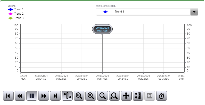Image resolution: width=205 pixels, height=105 pixels.
Task: Rewind the trend view backward
Action: [20, 96]
